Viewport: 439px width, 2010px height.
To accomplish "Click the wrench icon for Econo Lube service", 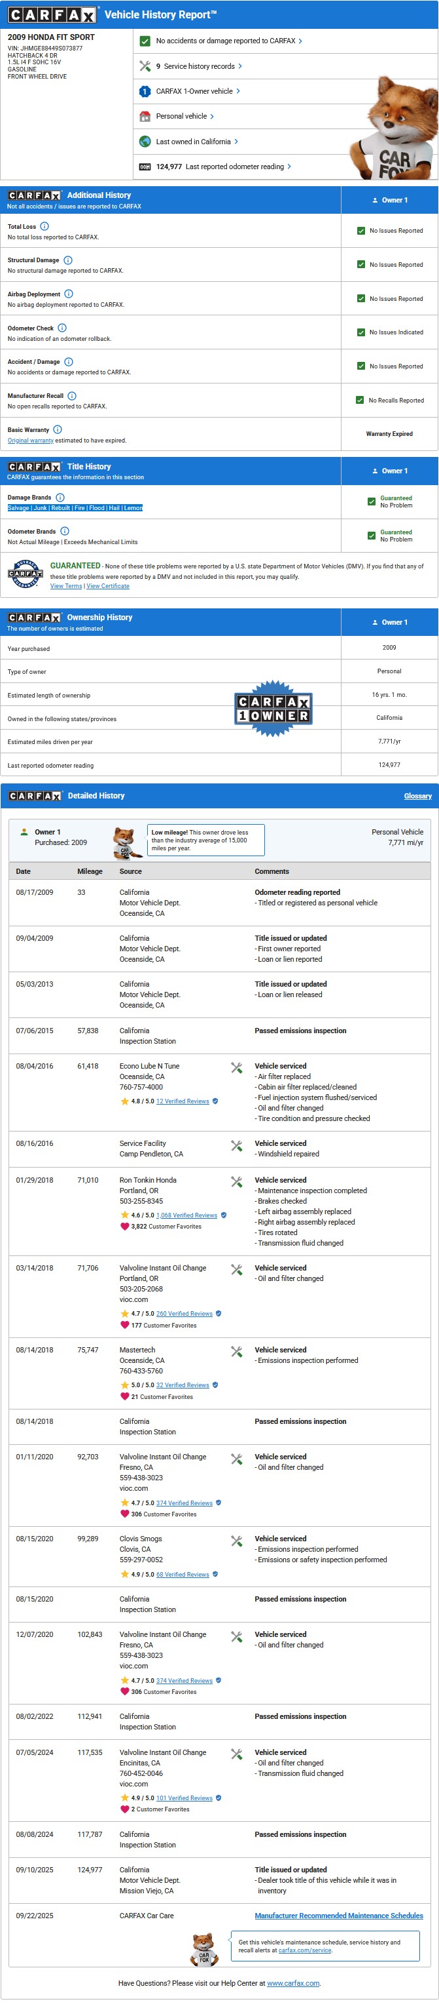I will coord(237,1067).
